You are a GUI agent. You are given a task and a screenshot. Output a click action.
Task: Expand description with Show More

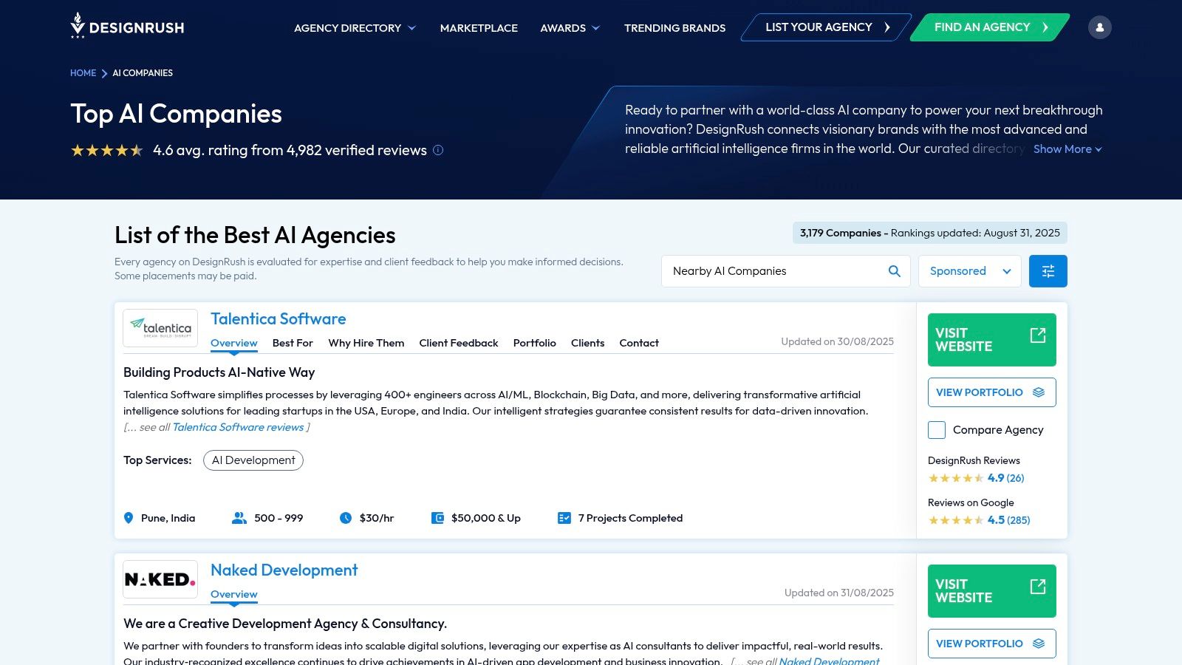(1067, 149)
